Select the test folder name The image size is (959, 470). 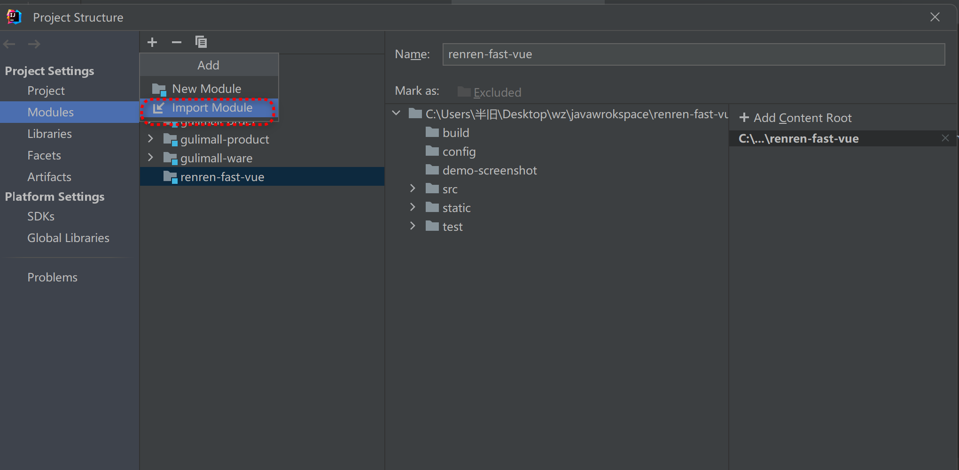452,227
